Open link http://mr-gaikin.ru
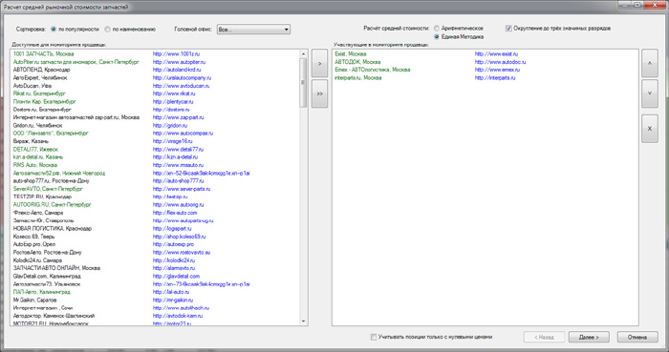 click(173, 300)
